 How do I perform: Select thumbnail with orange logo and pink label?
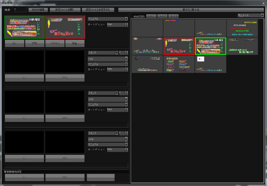pos(147,46)
